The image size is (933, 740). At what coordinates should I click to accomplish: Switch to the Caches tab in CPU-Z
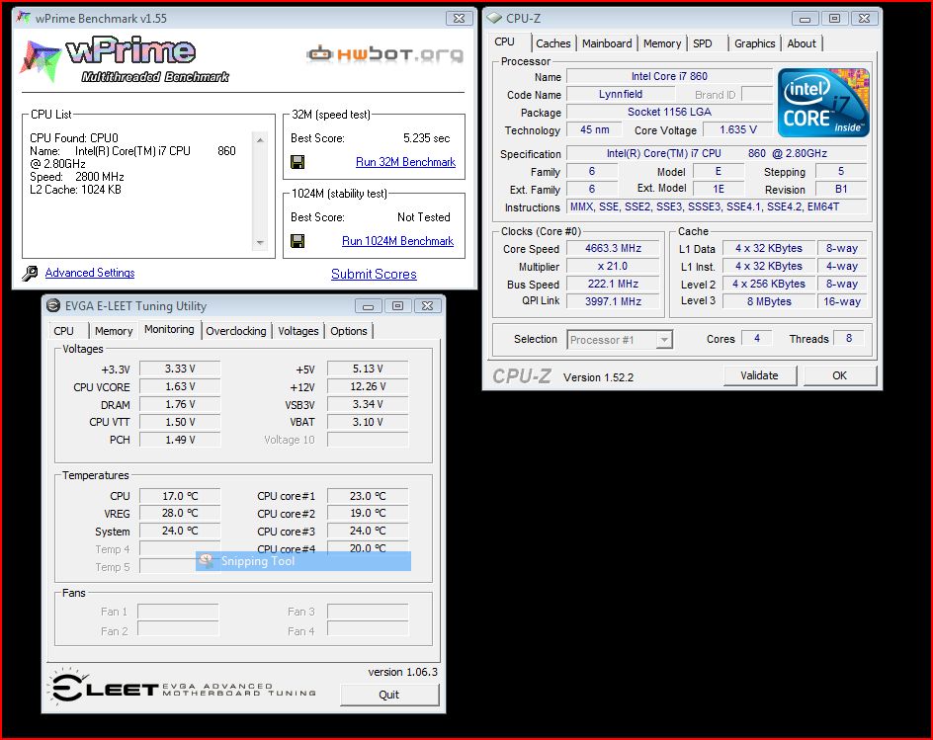(553, 43)
